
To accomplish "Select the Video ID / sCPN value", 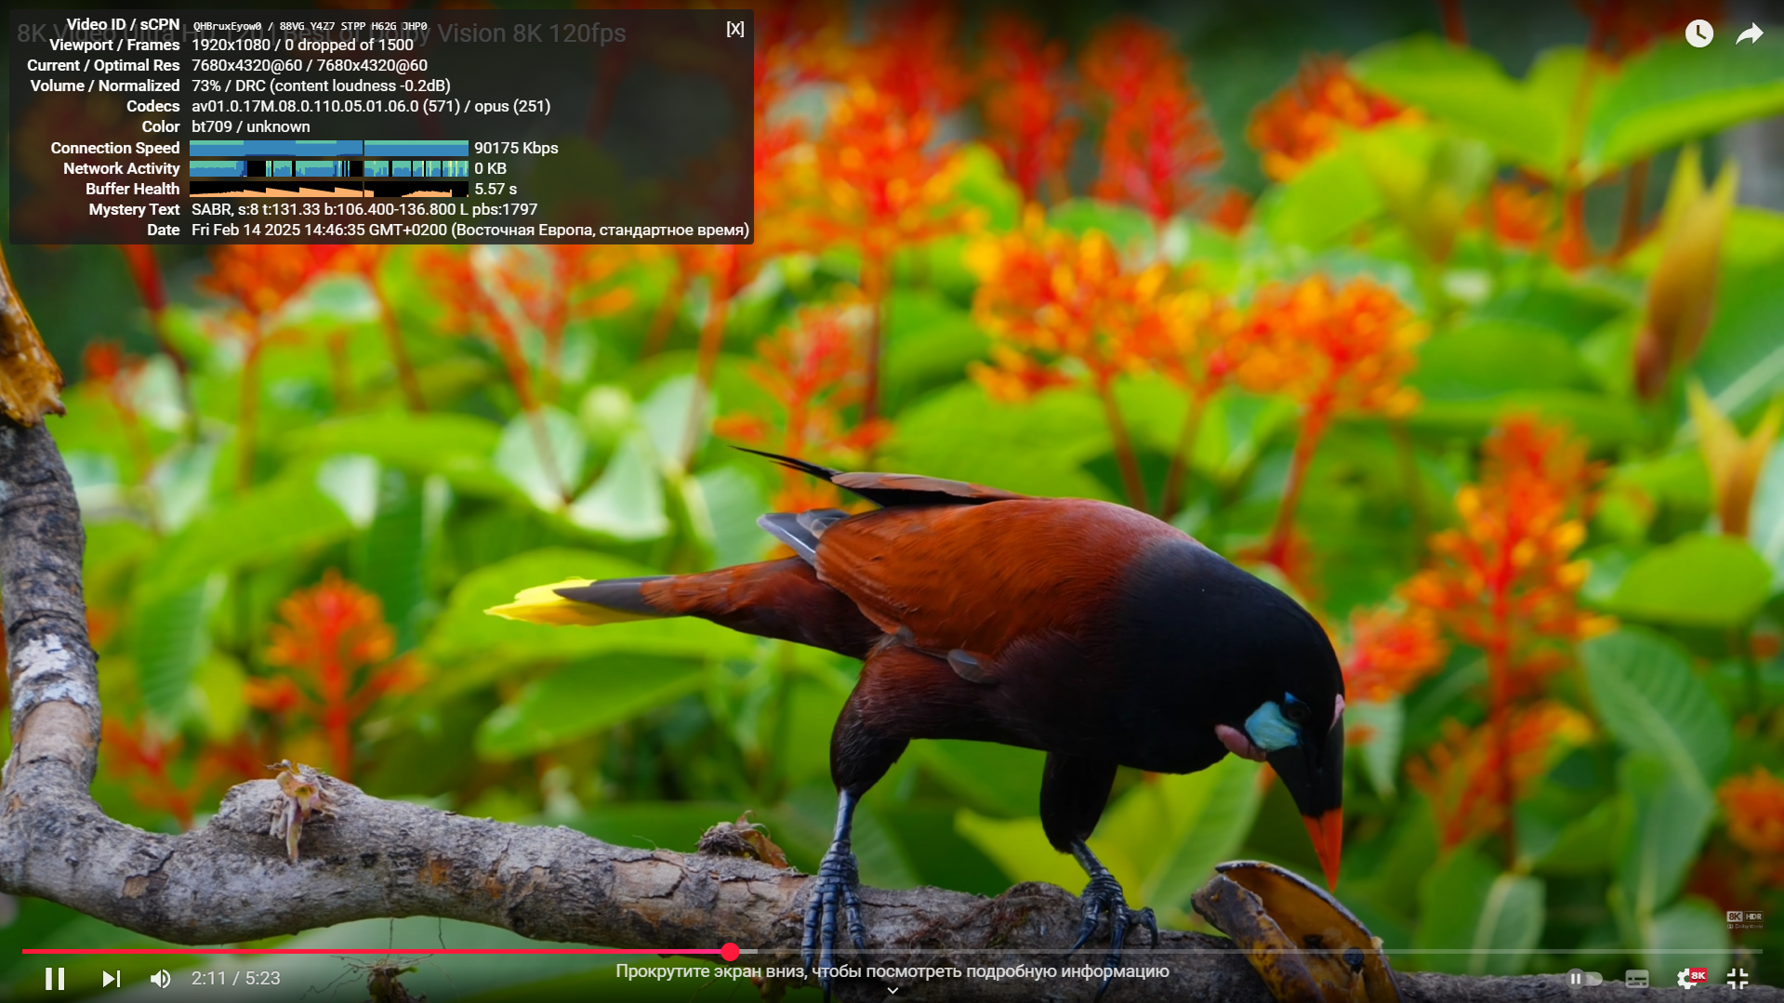I will [x=310, y=26].
